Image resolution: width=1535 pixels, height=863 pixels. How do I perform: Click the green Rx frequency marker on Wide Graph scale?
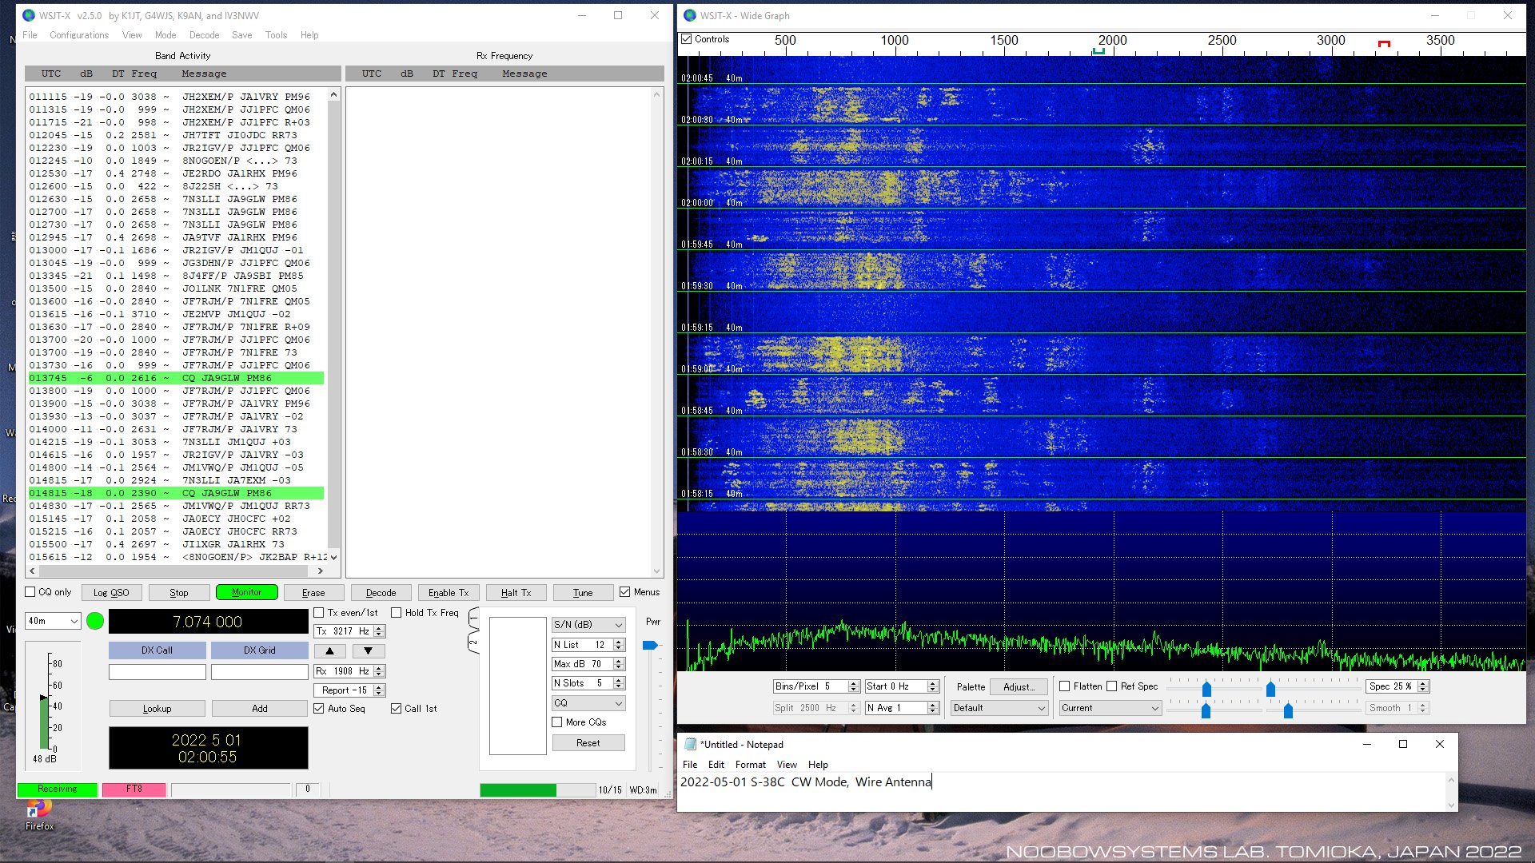coord(1098,51)
